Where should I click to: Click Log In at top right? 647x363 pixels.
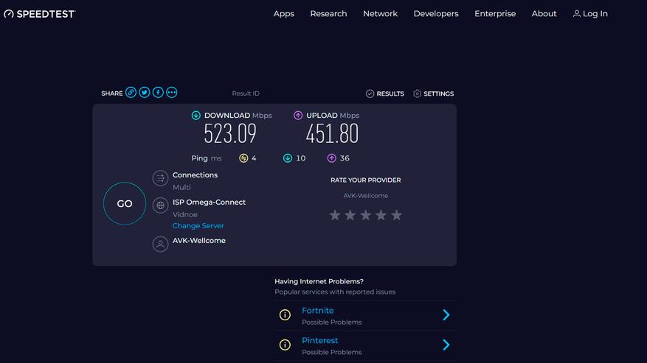(x=590, y=14)
